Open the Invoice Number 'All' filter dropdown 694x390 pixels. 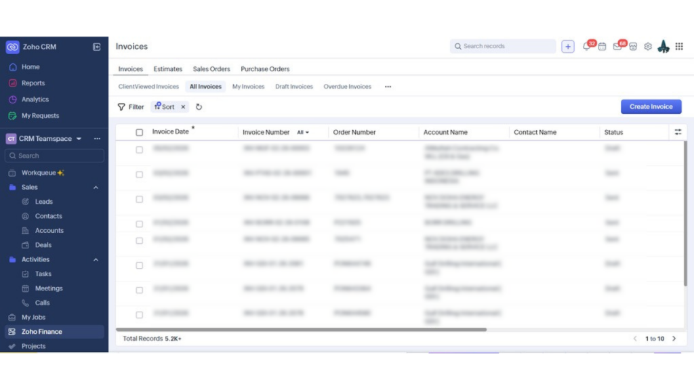tap(303, 133)
